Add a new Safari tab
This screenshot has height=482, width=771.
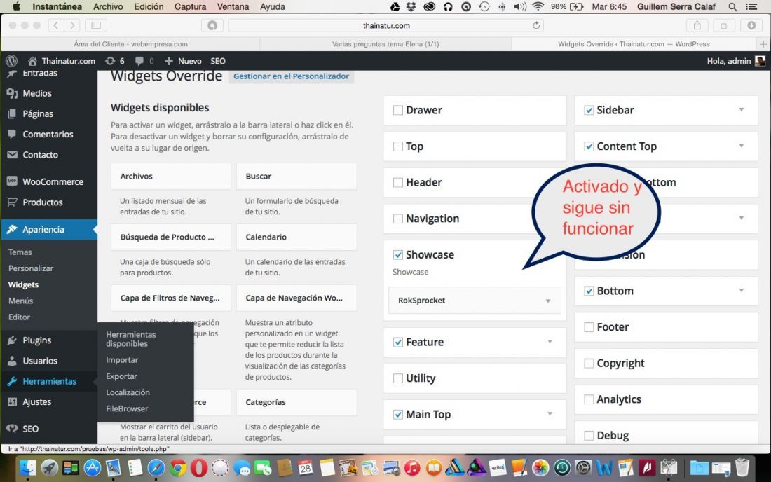pos(763,44)
